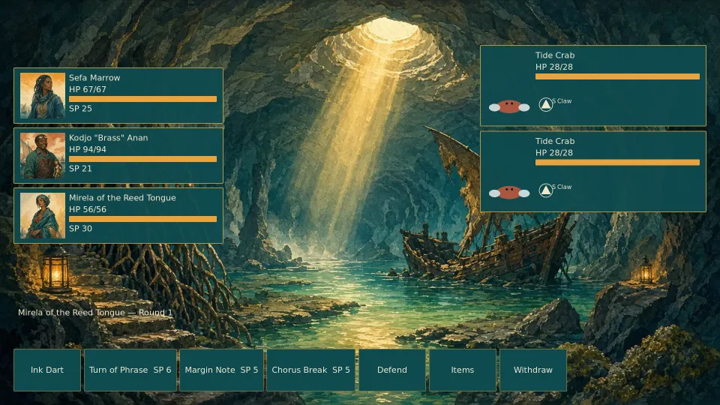Click the first Tide Crab's "HP 28/28" text
720x405 pixels.
(x=554, y=67)
